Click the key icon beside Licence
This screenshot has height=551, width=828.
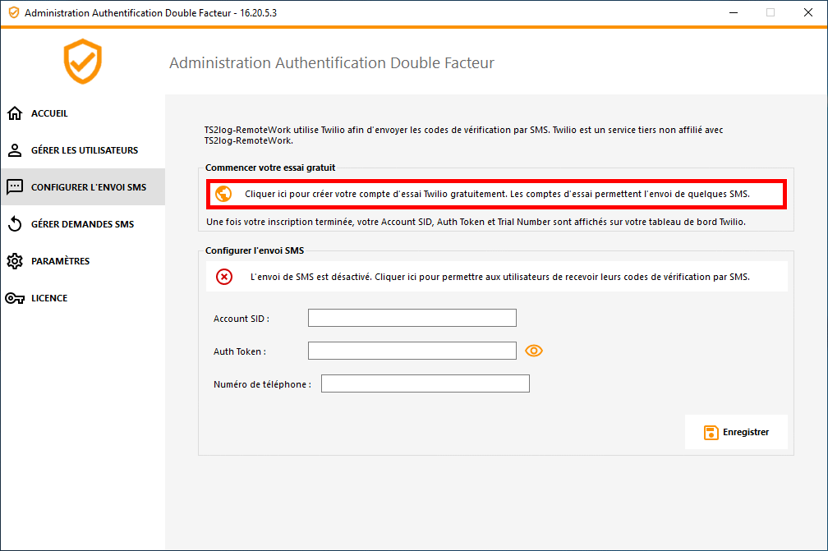pyautogui.click(x=15, y=298)
